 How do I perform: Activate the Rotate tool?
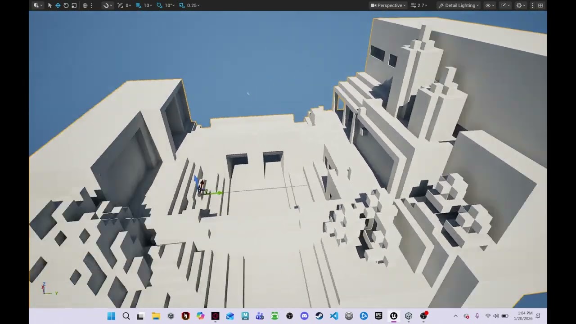point(66,5)
